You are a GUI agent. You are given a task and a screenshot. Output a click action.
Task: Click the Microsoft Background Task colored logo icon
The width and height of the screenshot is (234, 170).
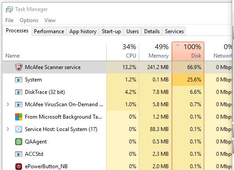coord(19,117)
